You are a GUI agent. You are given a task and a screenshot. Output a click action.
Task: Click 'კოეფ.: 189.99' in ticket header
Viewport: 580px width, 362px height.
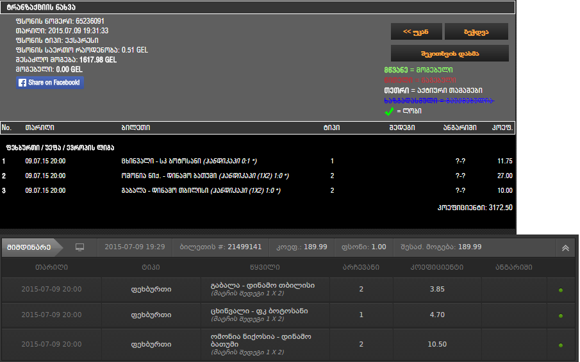pos(302,247)
